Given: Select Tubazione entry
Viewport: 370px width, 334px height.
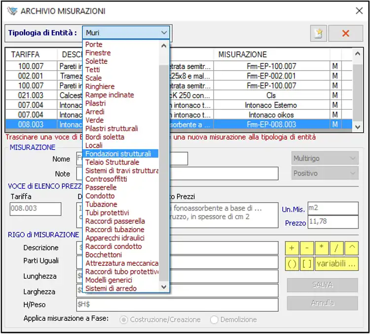Looking at the screenshot, I should pos(121,204).
